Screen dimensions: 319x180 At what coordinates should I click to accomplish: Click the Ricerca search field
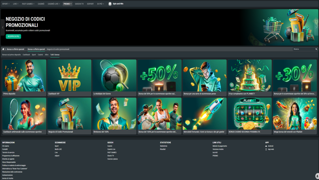304,49
